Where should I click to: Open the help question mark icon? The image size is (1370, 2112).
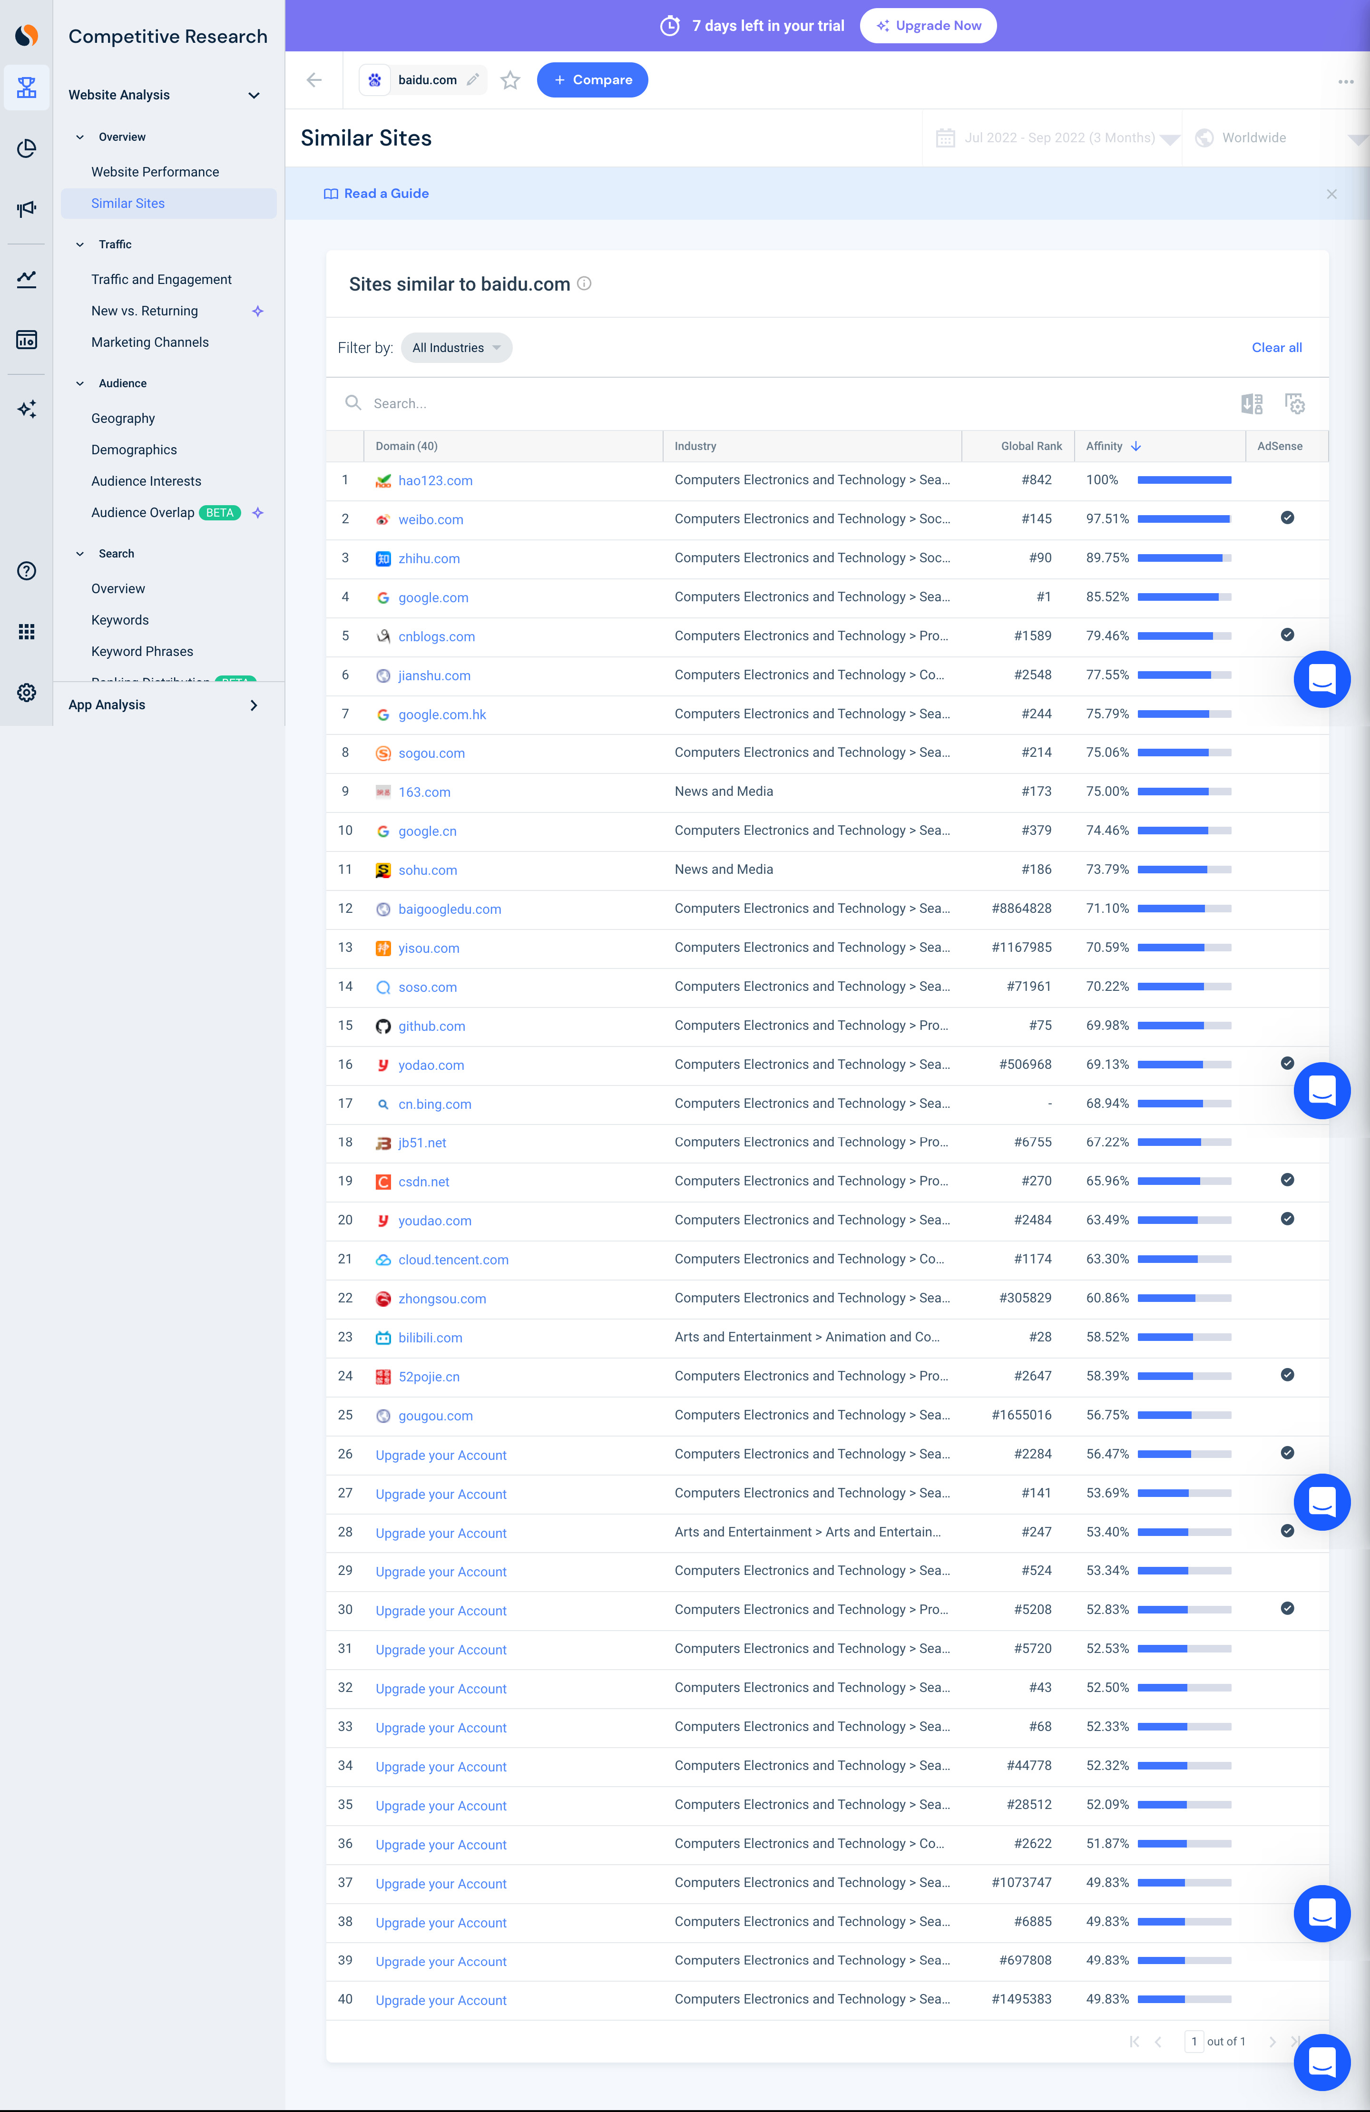coord(27,571)
